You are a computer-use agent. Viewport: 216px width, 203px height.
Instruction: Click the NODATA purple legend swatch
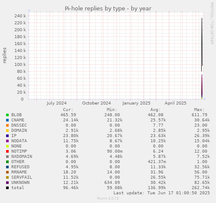7,141
